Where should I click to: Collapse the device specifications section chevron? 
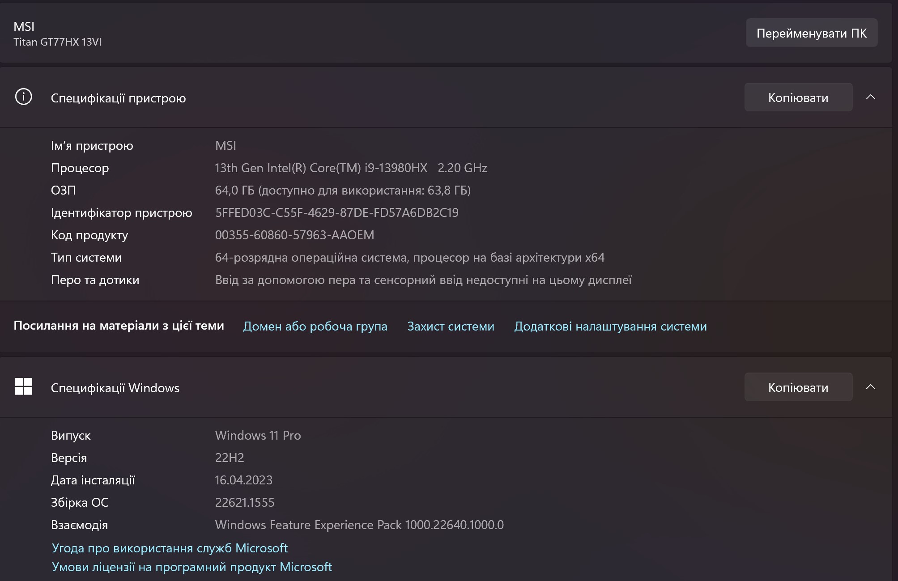(870, 97)
